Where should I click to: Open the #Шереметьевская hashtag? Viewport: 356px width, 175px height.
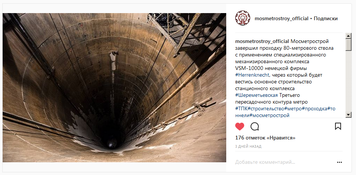[x=257, y=95]
